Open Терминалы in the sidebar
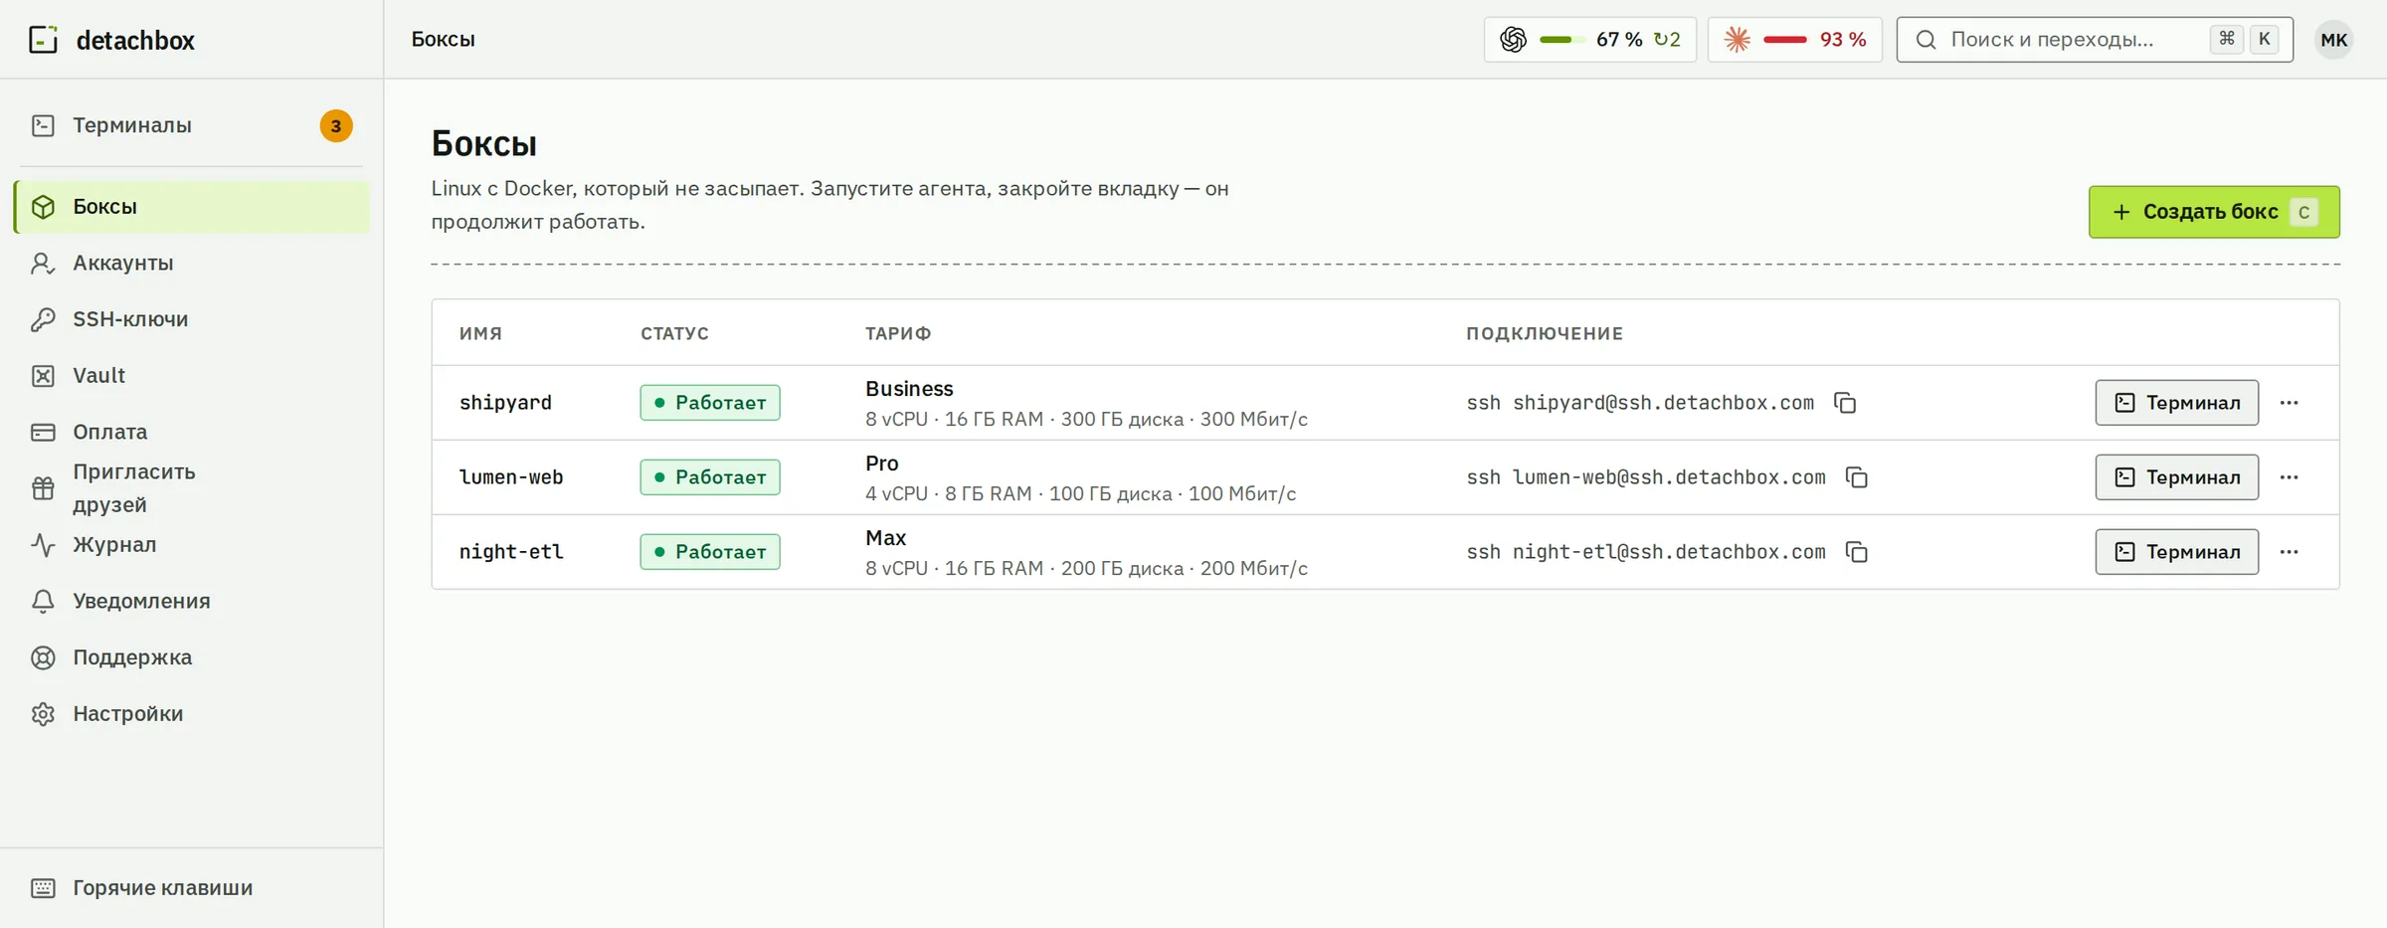Viewport: 2387px width, 928px height. [191, 125]
